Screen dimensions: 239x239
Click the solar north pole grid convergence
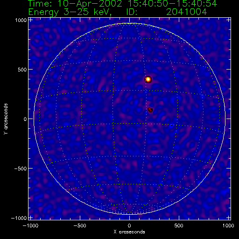pos(129,24)
